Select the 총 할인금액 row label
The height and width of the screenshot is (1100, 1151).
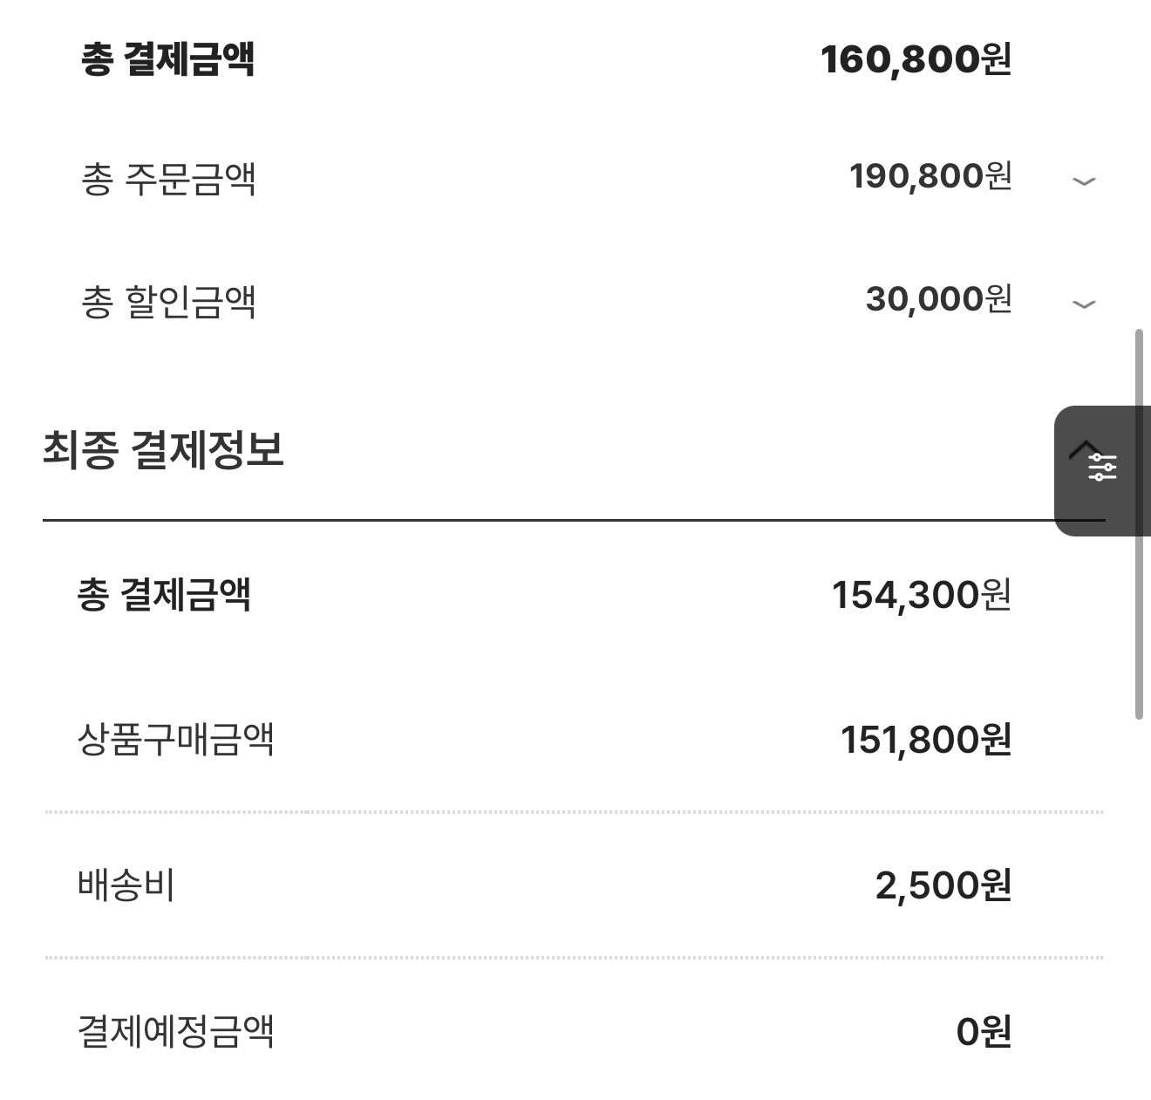[x=168, y=302]
